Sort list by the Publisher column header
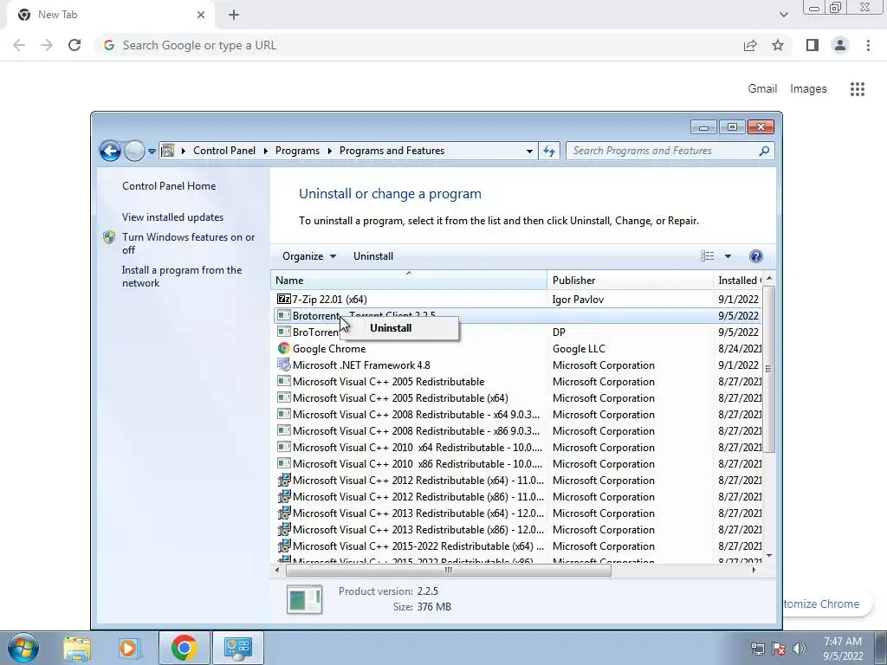The height and width of the screenshot is (665, 887). [x=631, y=281]
